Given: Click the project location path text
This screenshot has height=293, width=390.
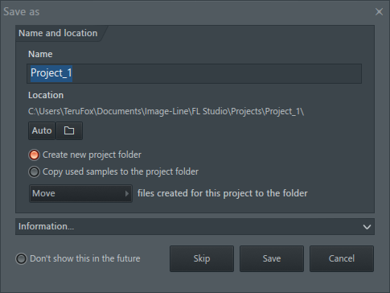Looking at the screenshot, I should (166, 111).
